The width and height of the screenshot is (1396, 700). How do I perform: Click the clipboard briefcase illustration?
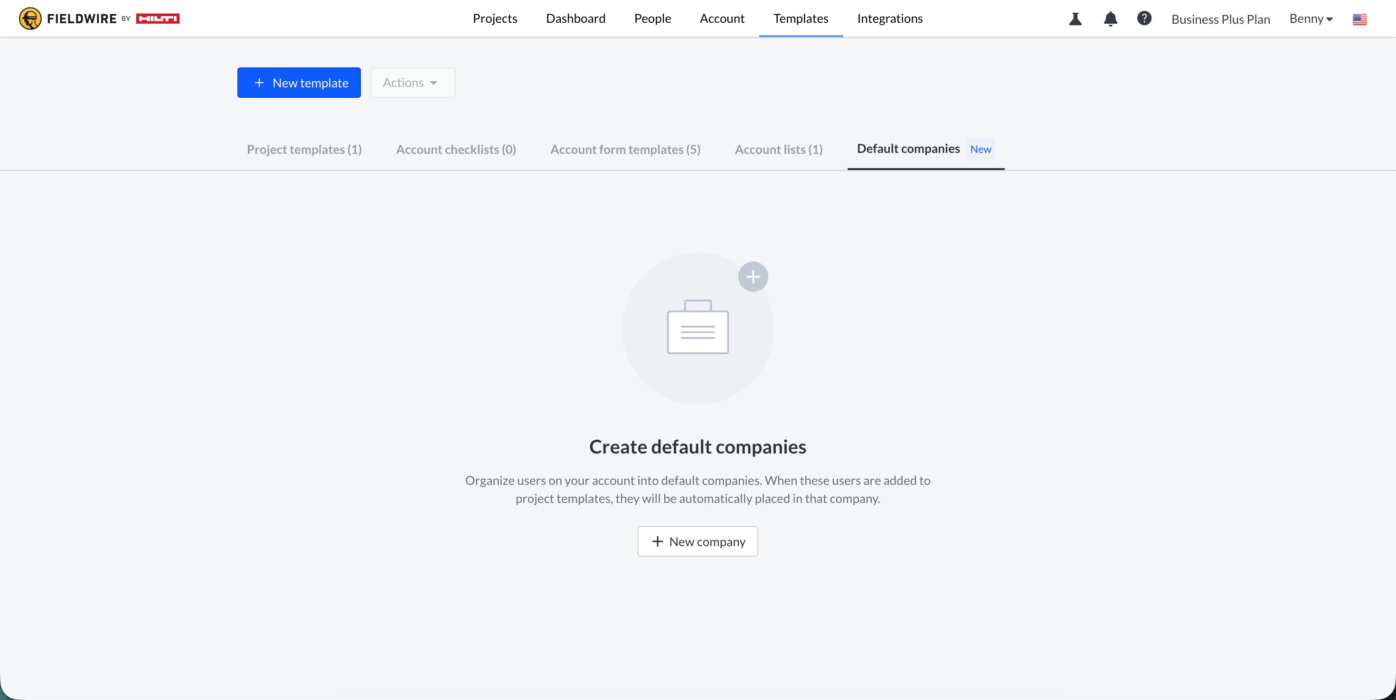(698, 327)
